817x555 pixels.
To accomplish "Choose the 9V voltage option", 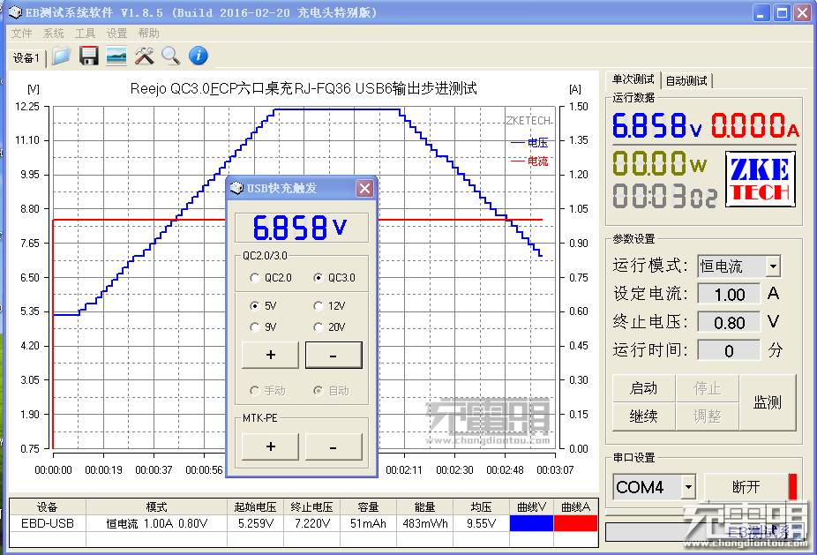I will coord(255,327).
